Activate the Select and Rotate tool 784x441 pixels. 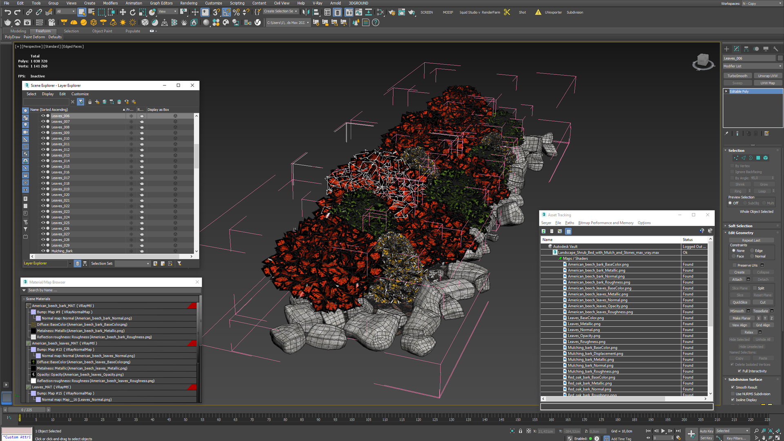[x=132, y=12]
